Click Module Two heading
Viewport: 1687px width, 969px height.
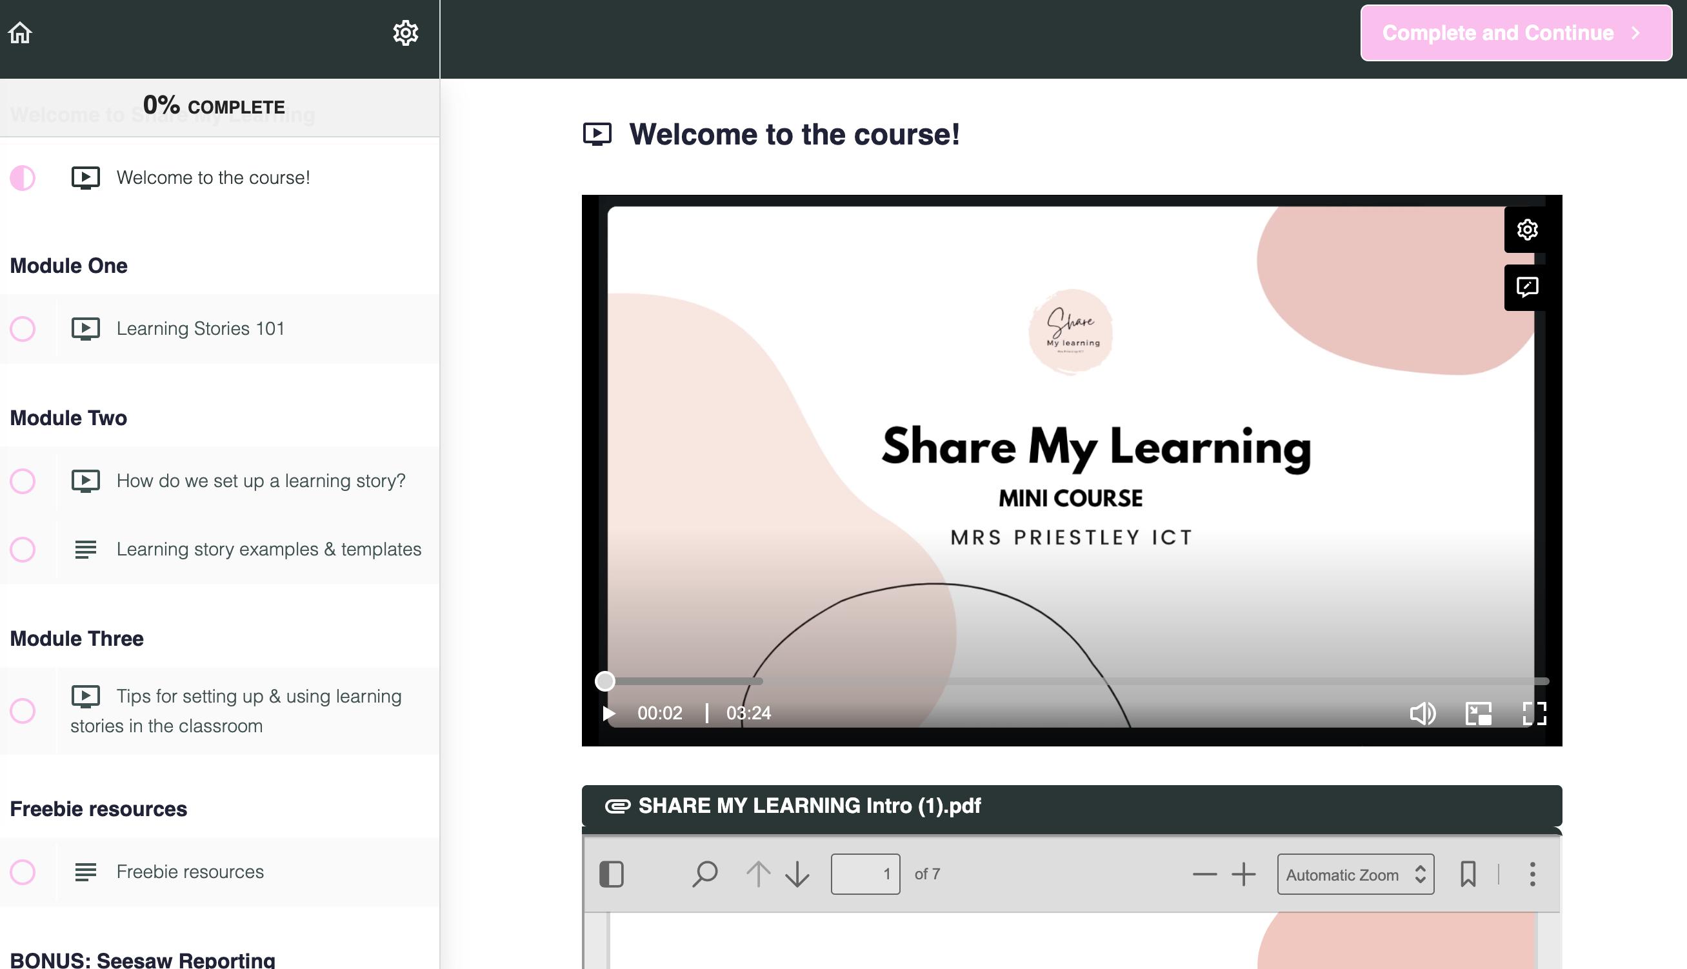tap(68, 418)
